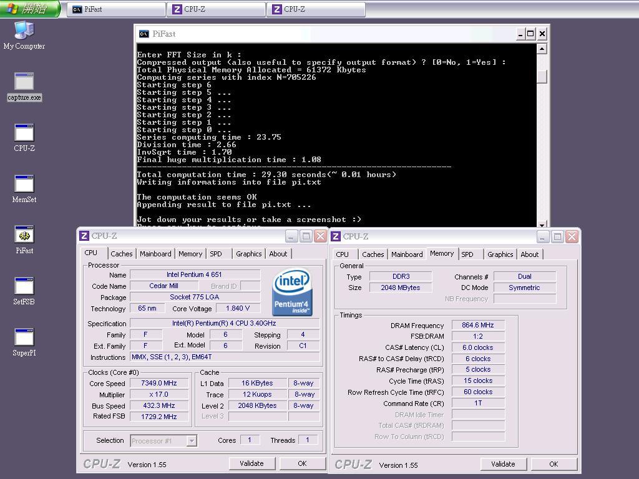
Task: Click PiFast scrollbar up arrow
Action: [x=542, y=49]
